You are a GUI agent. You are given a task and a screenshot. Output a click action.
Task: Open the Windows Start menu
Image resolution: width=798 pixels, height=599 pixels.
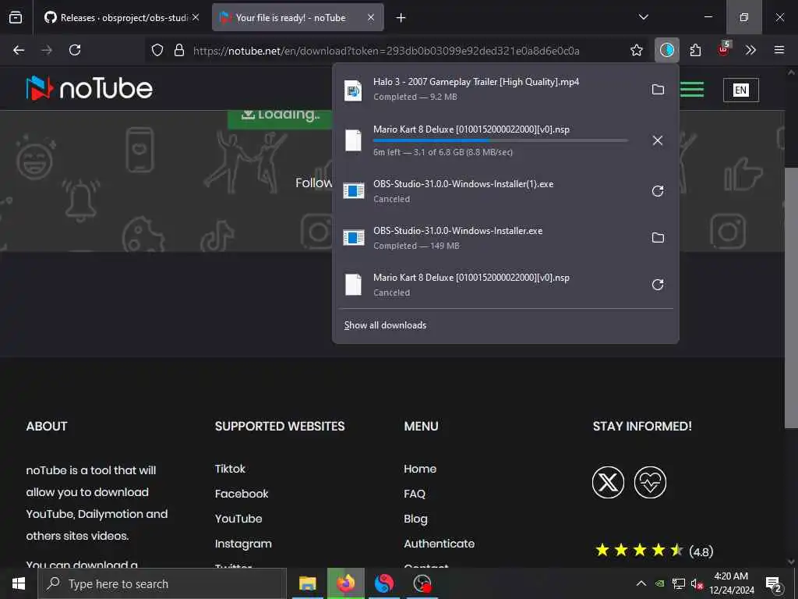[x=19, y=583]
